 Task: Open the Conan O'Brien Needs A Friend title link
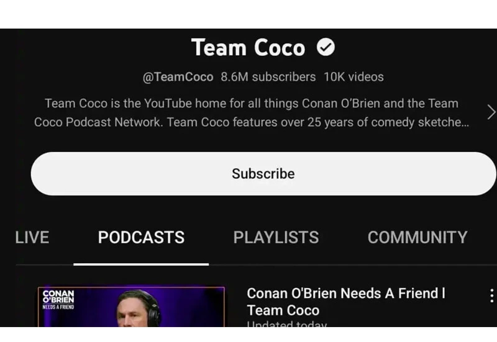coord(345,294)
